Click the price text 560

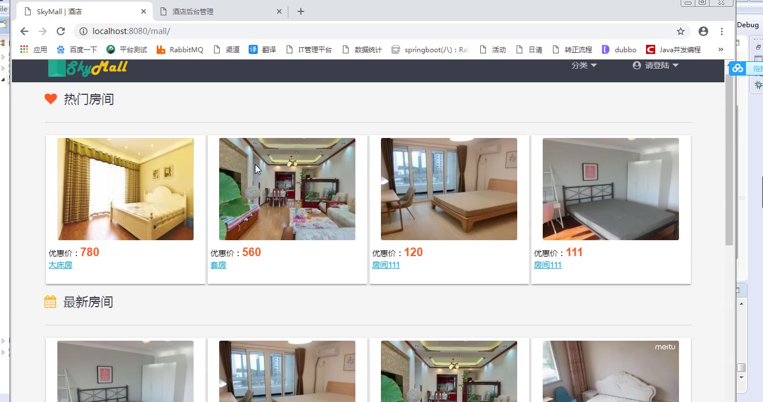coord(251,252)
